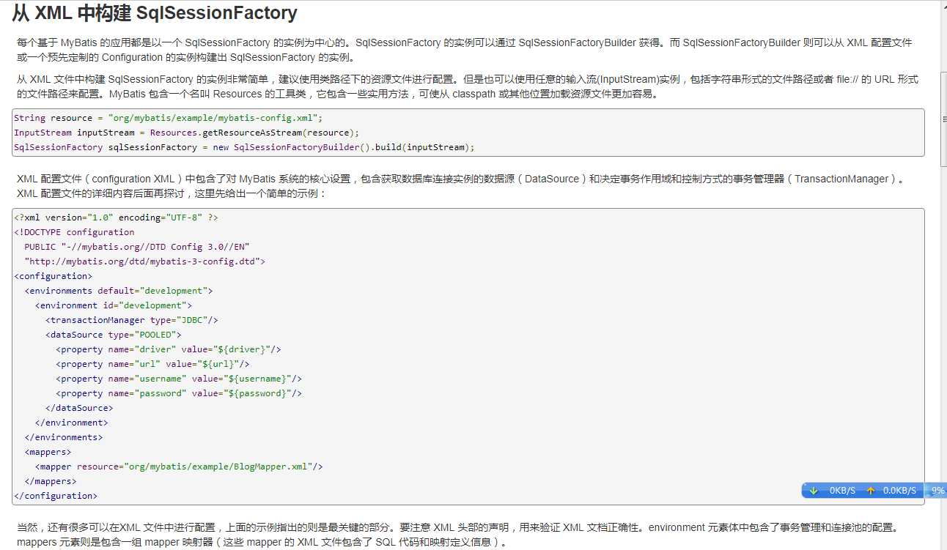Click the paragraph starting '从 XML 文件中构建'
The image size is (947, 550).
click(x=468, y=86)
